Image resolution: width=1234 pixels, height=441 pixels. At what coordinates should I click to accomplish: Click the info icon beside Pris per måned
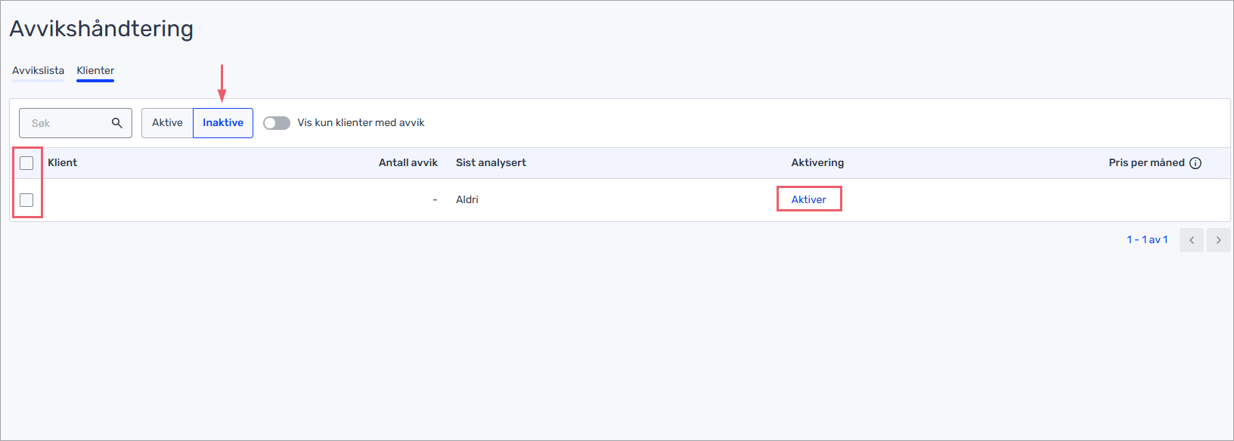point(1195,163)
